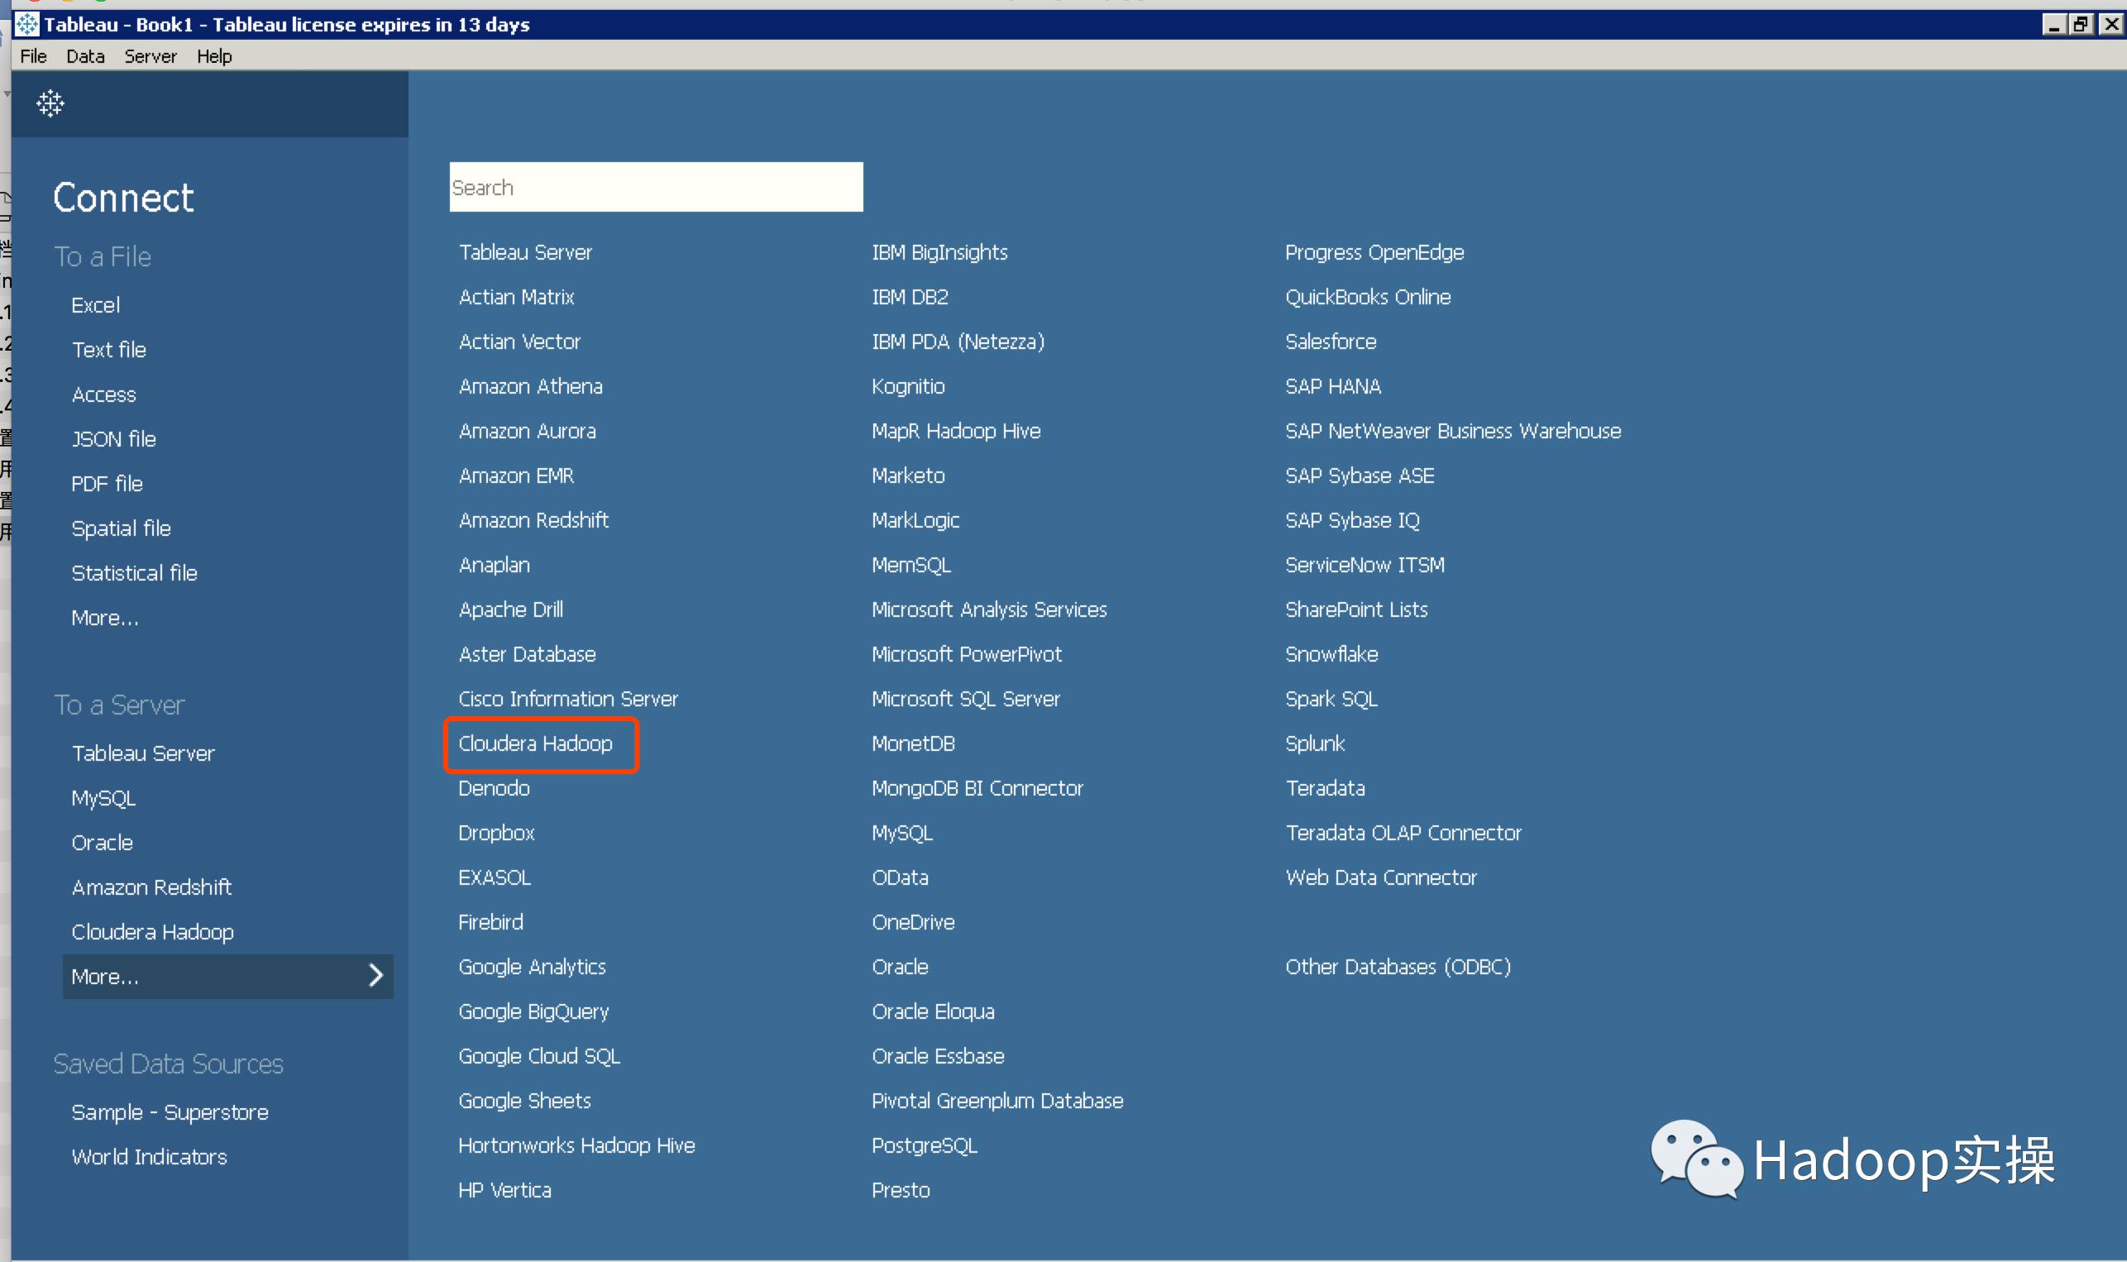The image size is (2127, 1262).
Task: Choose Spatial file connector
Action: (122, 528)
